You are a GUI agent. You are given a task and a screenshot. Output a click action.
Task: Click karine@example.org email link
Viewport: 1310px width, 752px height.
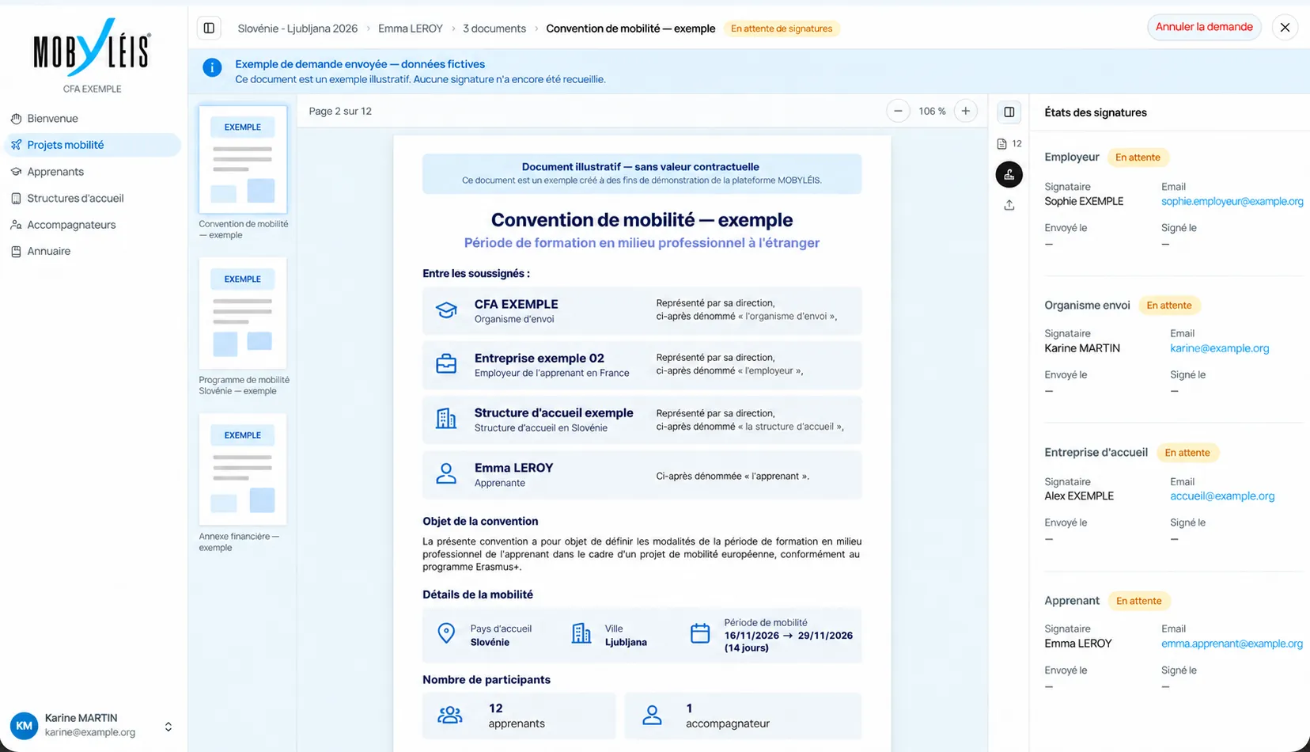pyautogui.click(x=1219, y=348)
